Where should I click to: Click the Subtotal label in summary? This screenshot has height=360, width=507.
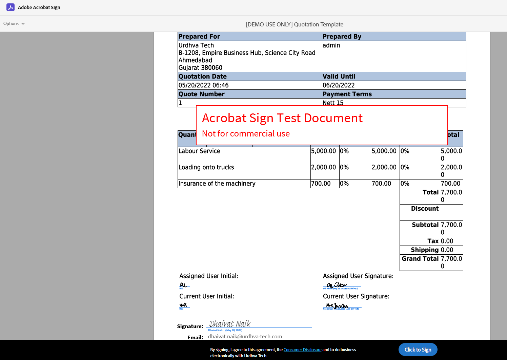click(425, 225)
